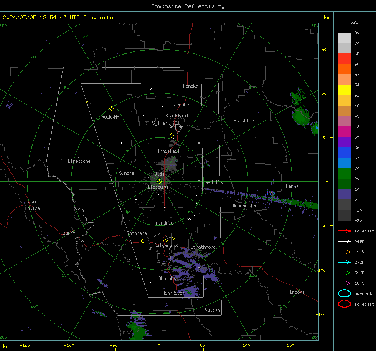
Task: Click the Blackfalds town label
Action: click(x=178, y=116)
